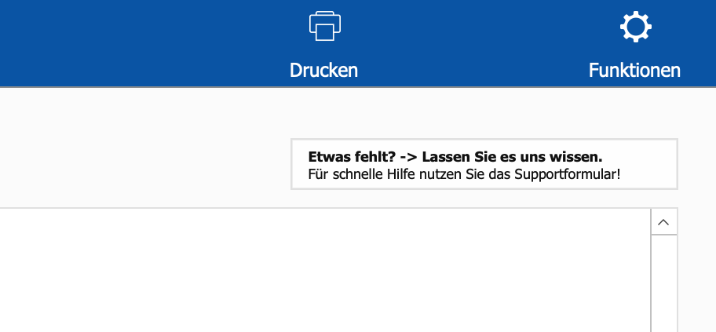Click the scroll up arrow
This screenshot has height=332, width=716.
[663, 222]
